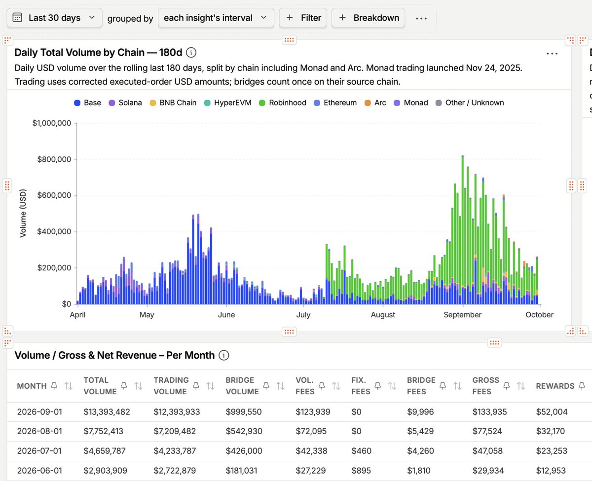This screenshot has width=592, height=481.
Task: Click the top-center drag handle of the revenue table card
Action: coord(494,342)
